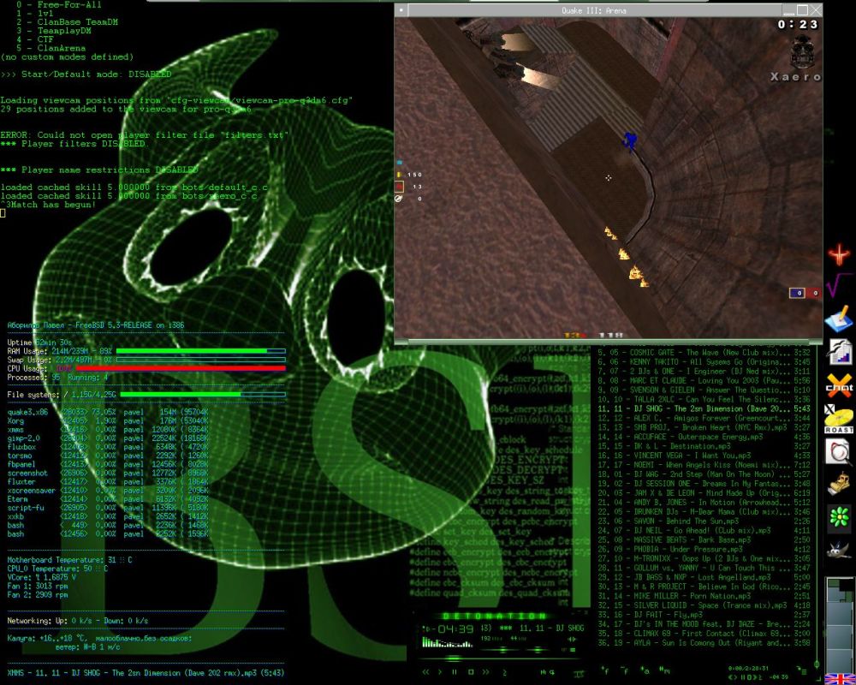Toggle repeat in XMMS
The width and height of the screenshot is (856, 685).
[552, 671]
